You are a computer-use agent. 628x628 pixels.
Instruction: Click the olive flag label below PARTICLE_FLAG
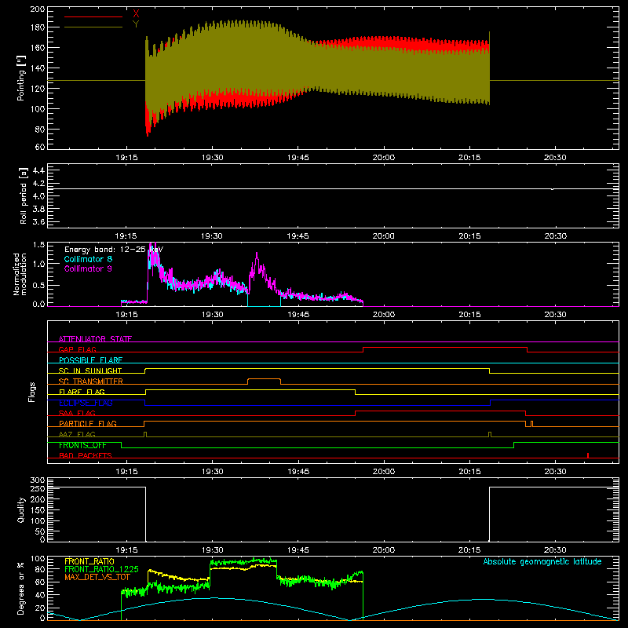(77, 434)
